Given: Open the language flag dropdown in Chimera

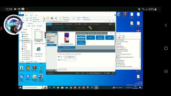Looking at the screenshot, I should (x=112, y=24).
